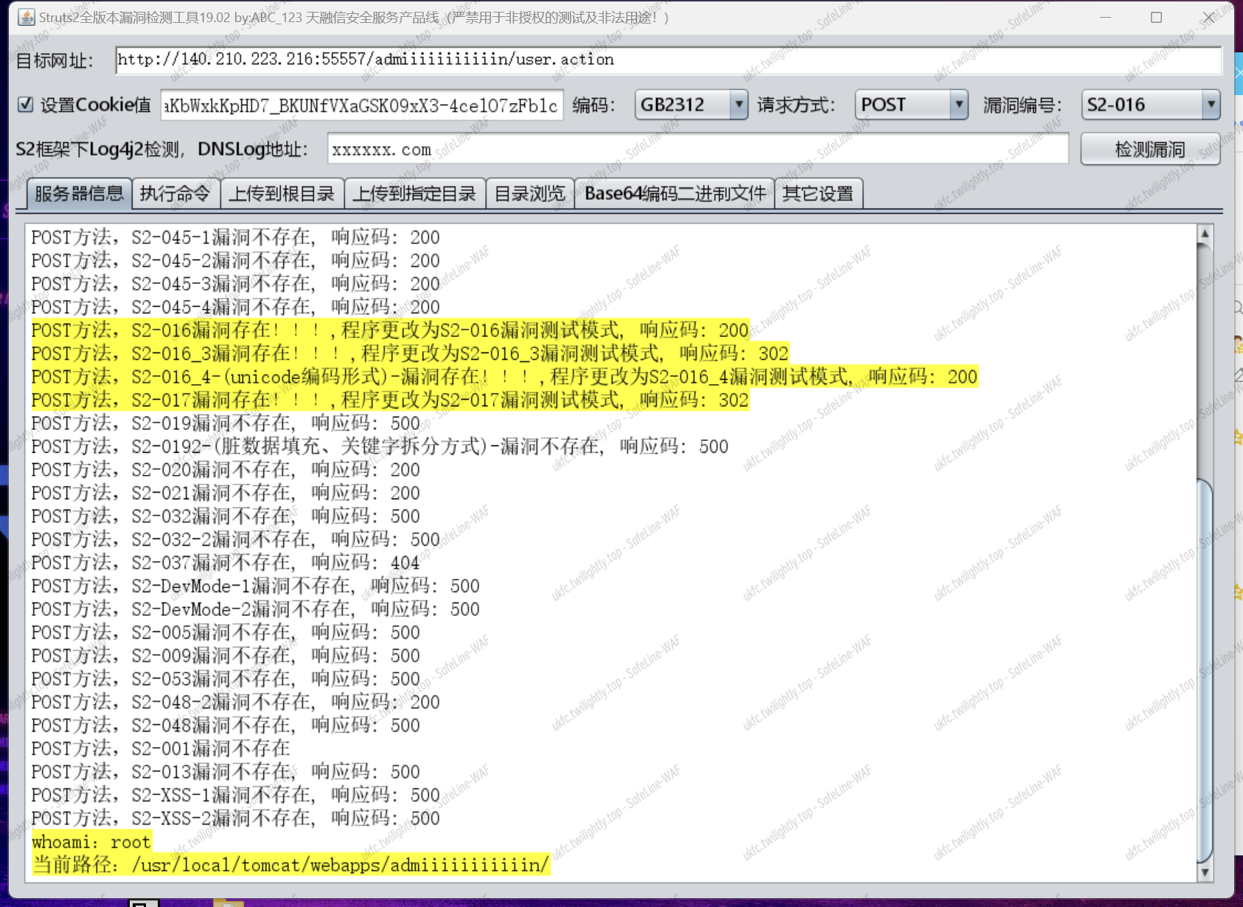Click the scroll down arrow in results
This screenshot has height=907, width=1243.
point(1205,872)
